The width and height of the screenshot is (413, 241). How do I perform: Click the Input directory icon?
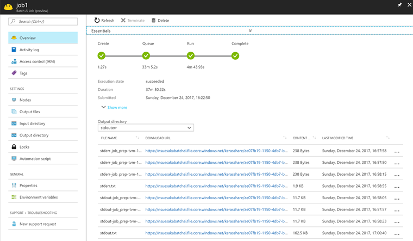[14, 123]
